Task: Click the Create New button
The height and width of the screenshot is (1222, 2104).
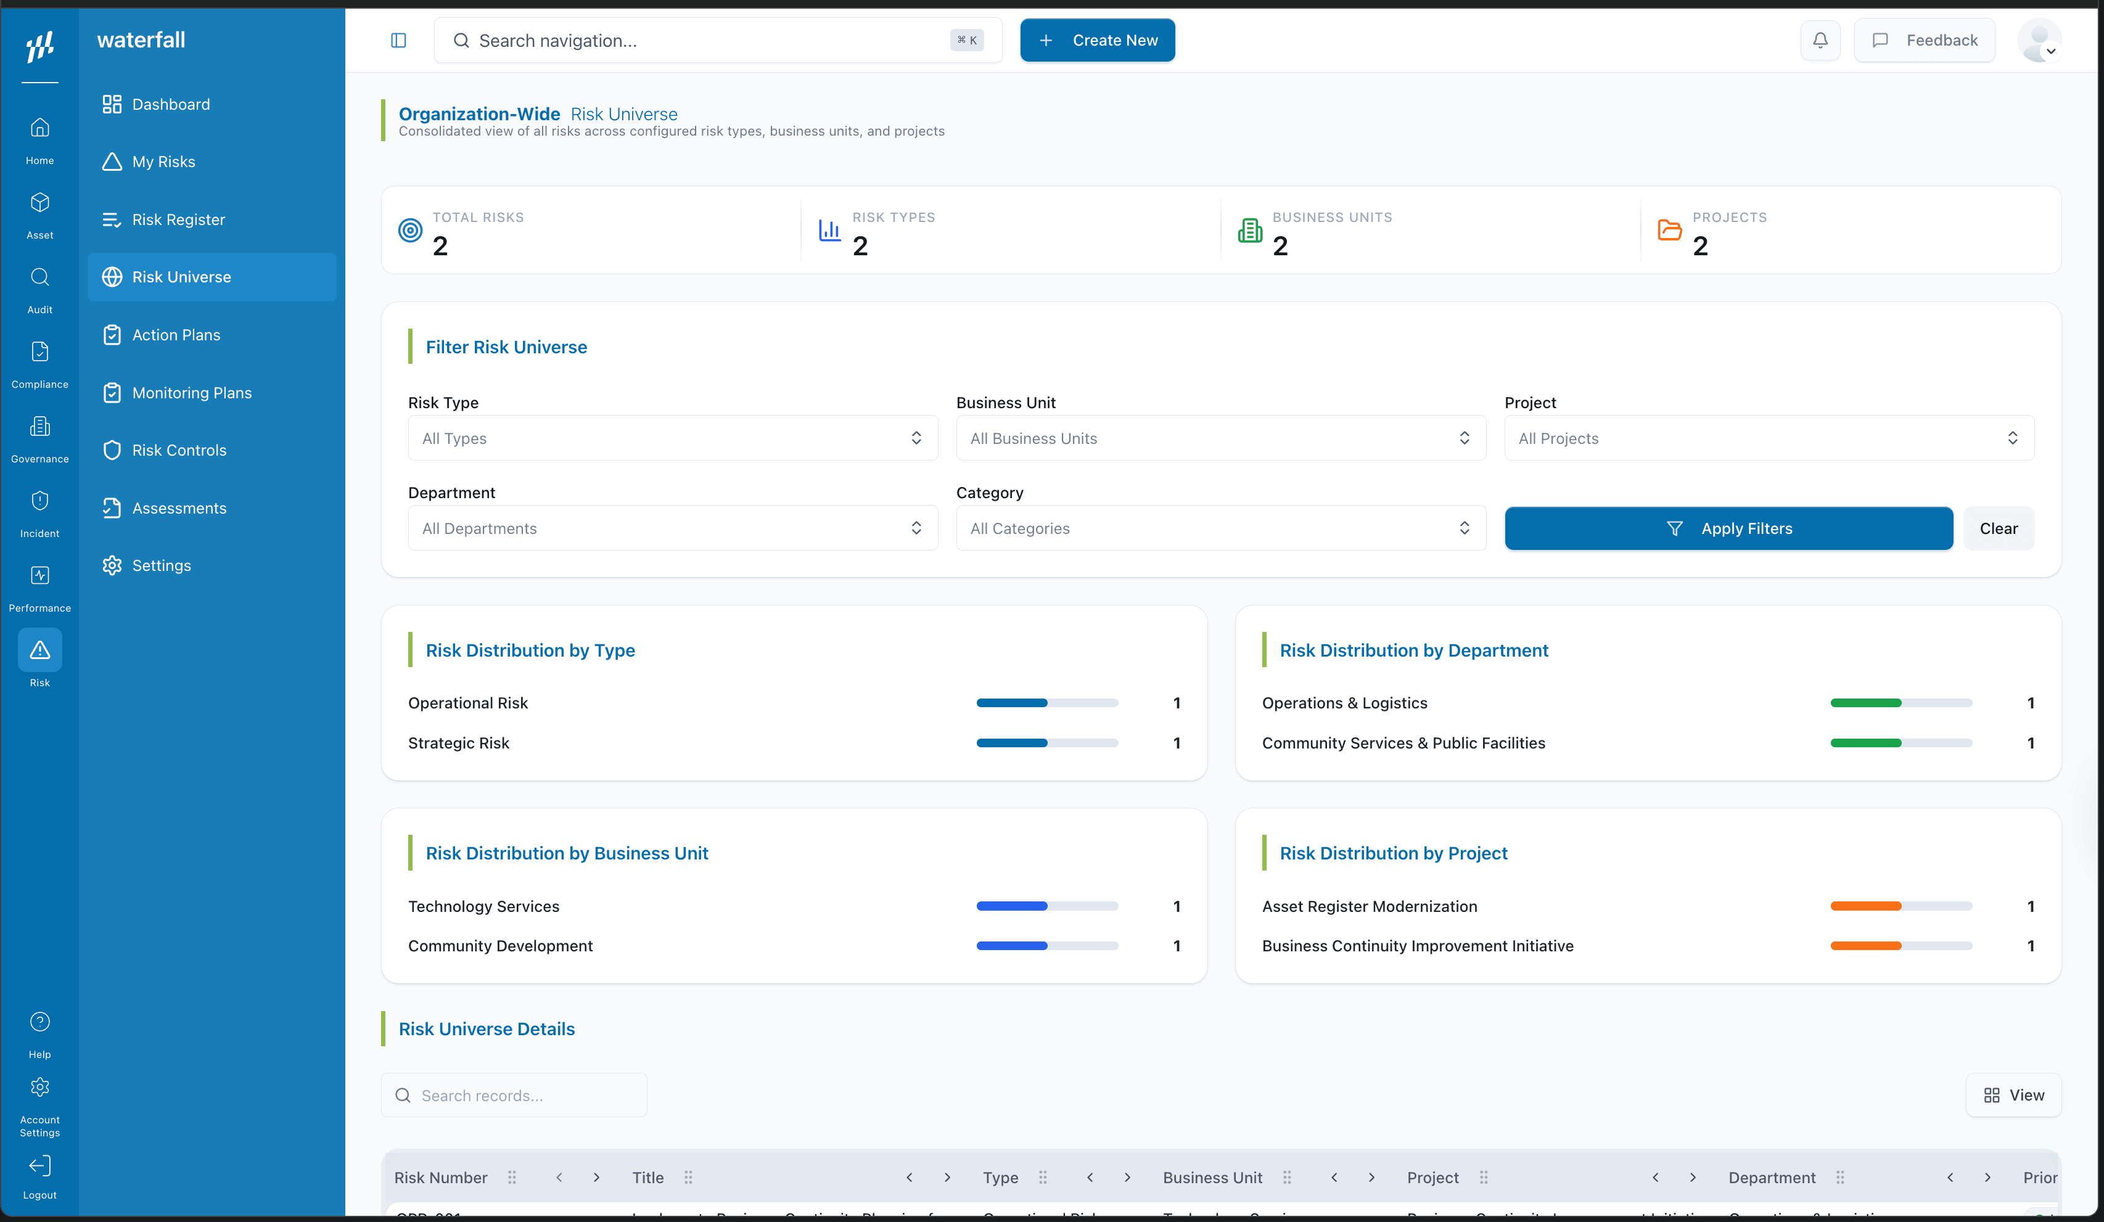Action: 1097,40
